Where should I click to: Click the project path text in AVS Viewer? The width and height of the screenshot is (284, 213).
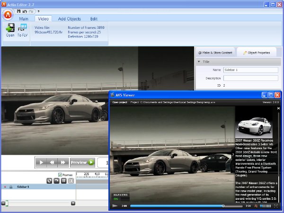pyautogui.click(x=173, y=102)
